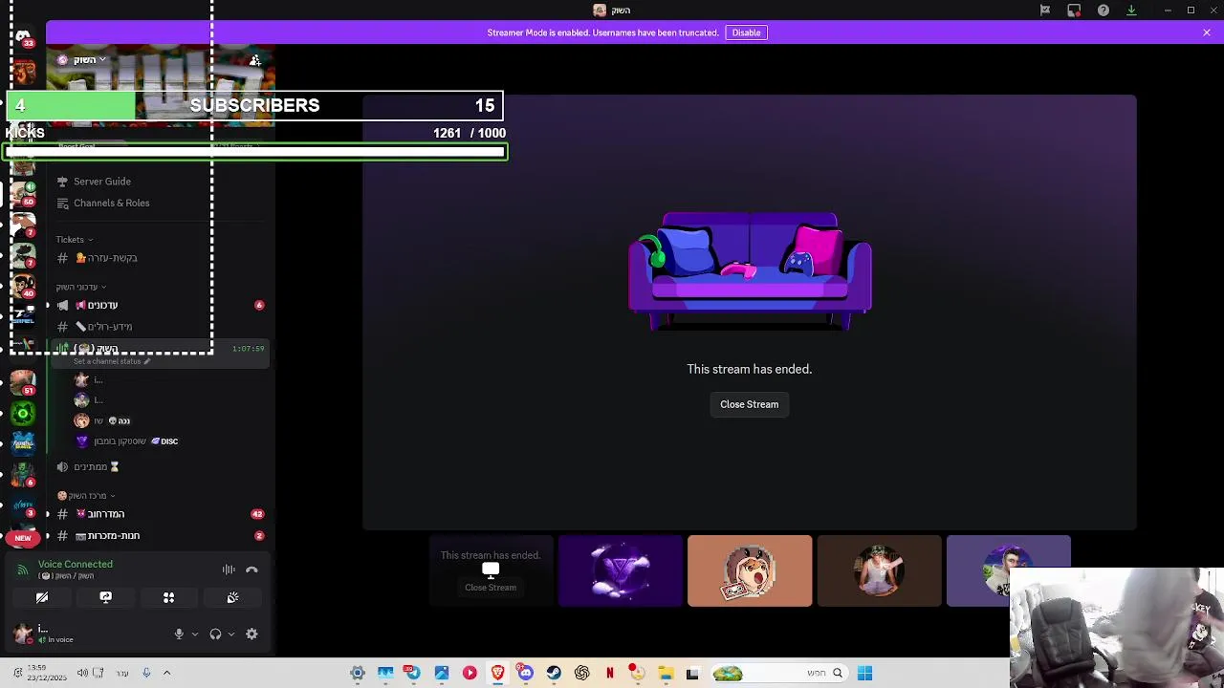1224x688 pixels.
Task: Dismiss the Streamer Mode banner
Action: (x=1207, y=32)
